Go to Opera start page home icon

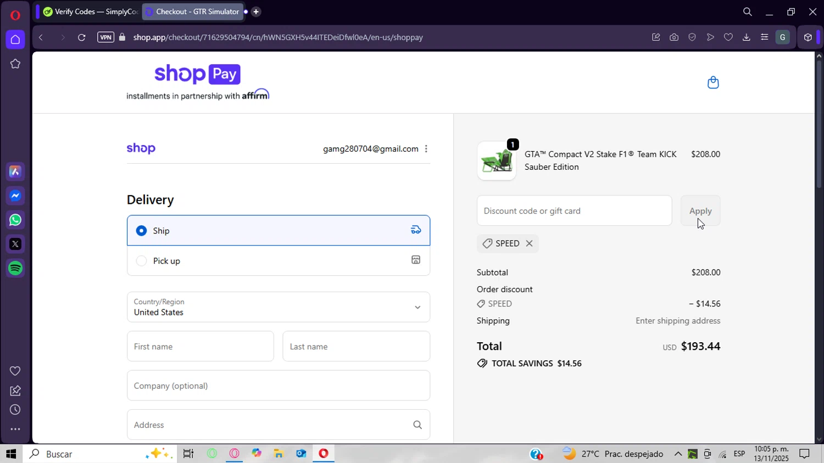pyautogui.click(x=15, y=40)
